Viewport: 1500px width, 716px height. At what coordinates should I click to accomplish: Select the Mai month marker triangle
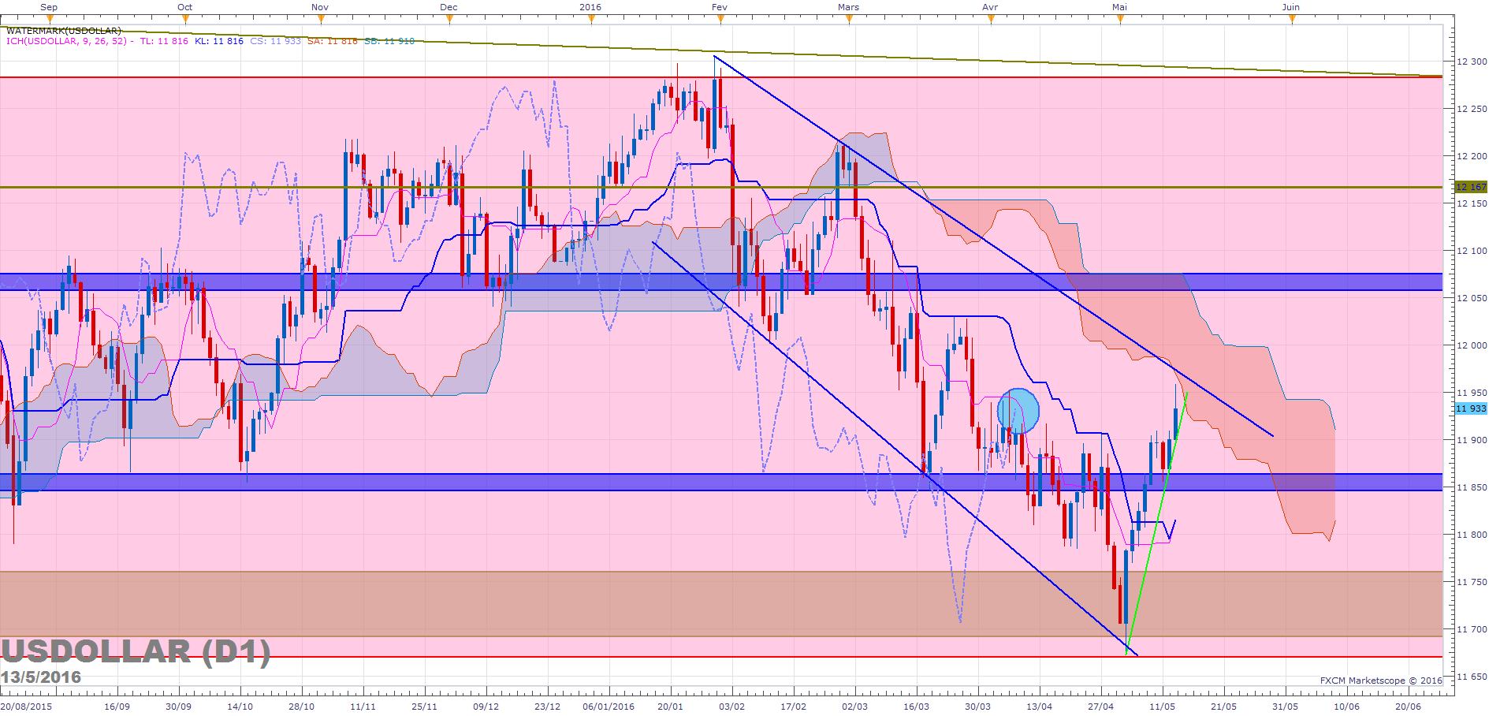(1120, 20)
